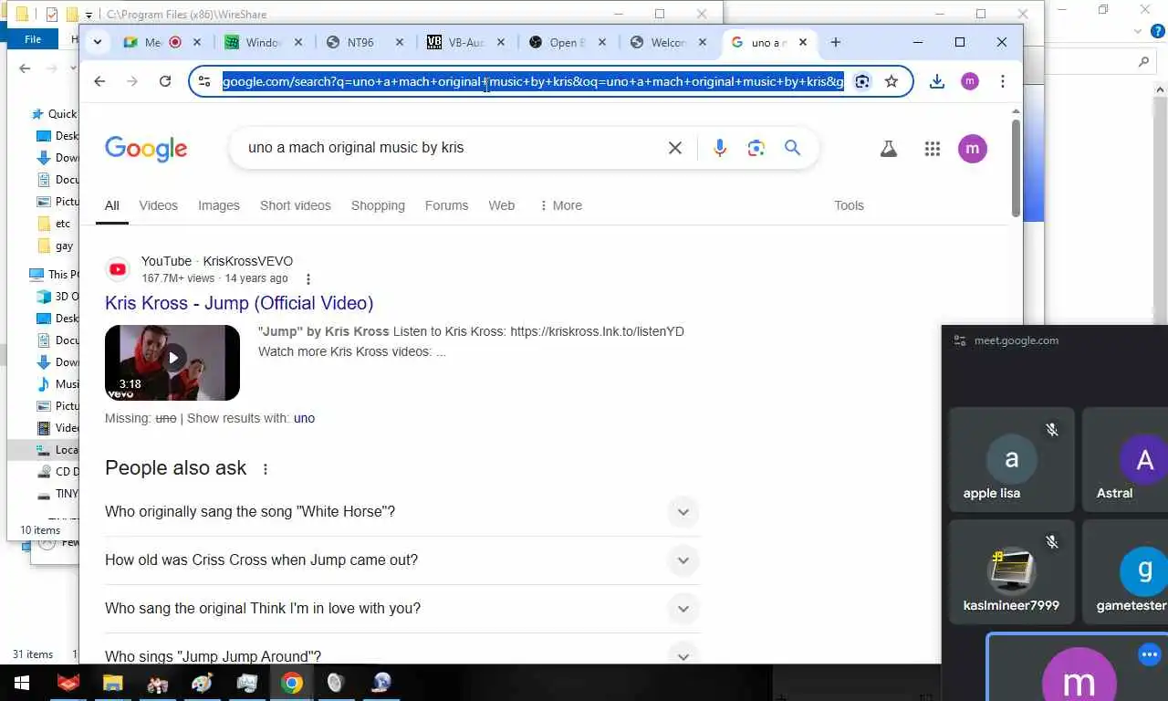Select the Forums search filter

tap(446, 205)
